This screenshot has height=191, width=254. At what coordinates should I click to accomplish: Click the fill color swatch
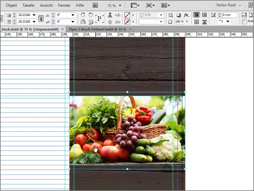(x=127, y=15)
